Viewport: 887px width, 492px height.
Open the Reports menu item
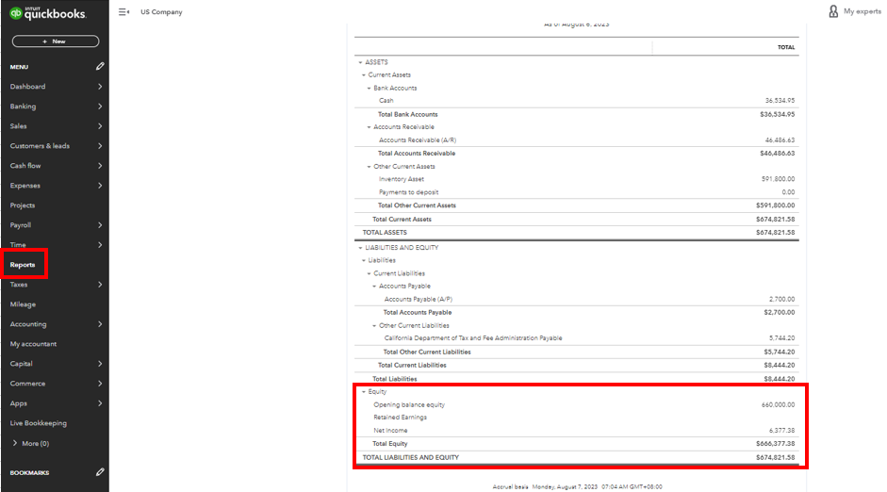(23, 265)
